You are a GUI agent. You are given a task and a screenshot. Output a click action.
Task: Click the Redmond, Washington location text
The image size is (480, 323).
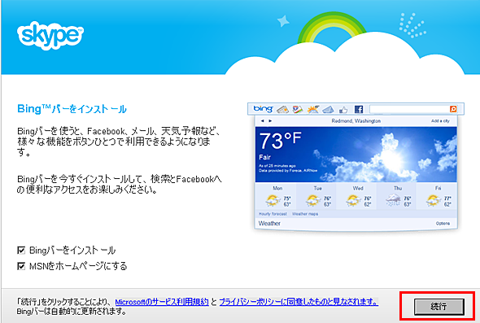356,121
